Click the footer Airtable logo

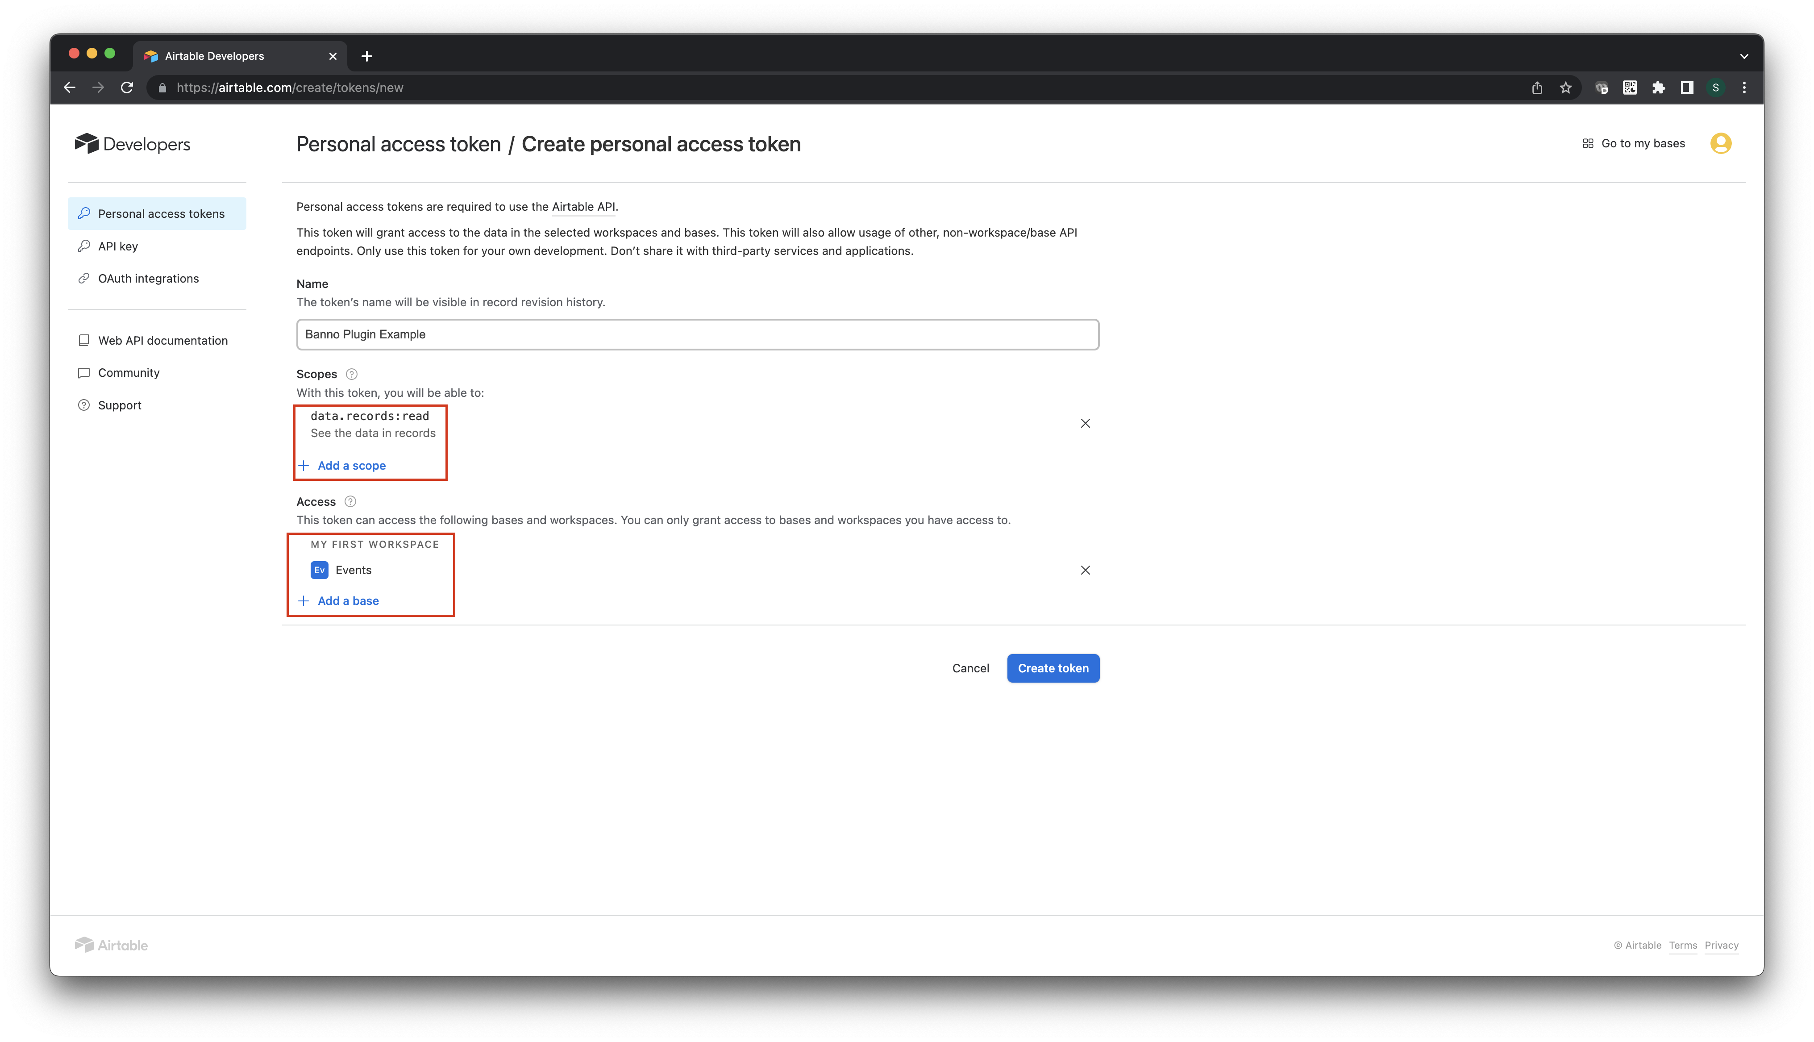tap(112, 945)
